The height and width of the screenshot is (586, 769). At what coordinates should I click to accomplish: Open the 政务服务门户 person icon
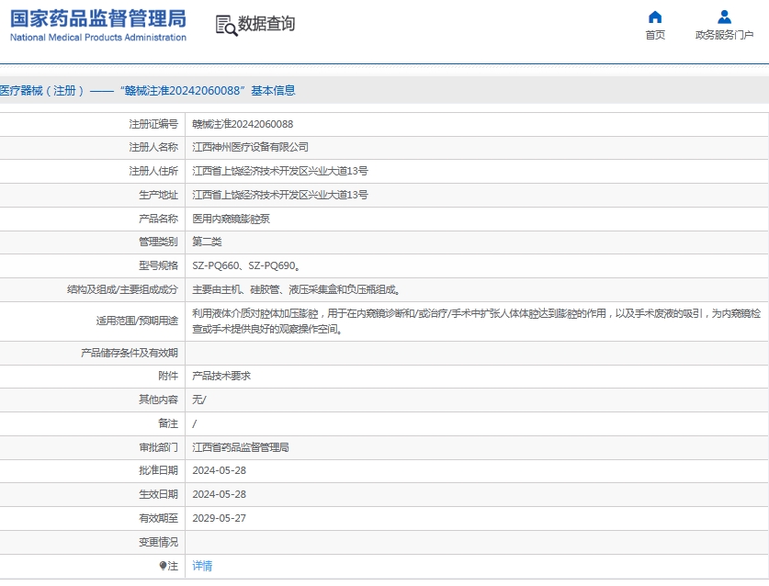(x=724, y=17)
